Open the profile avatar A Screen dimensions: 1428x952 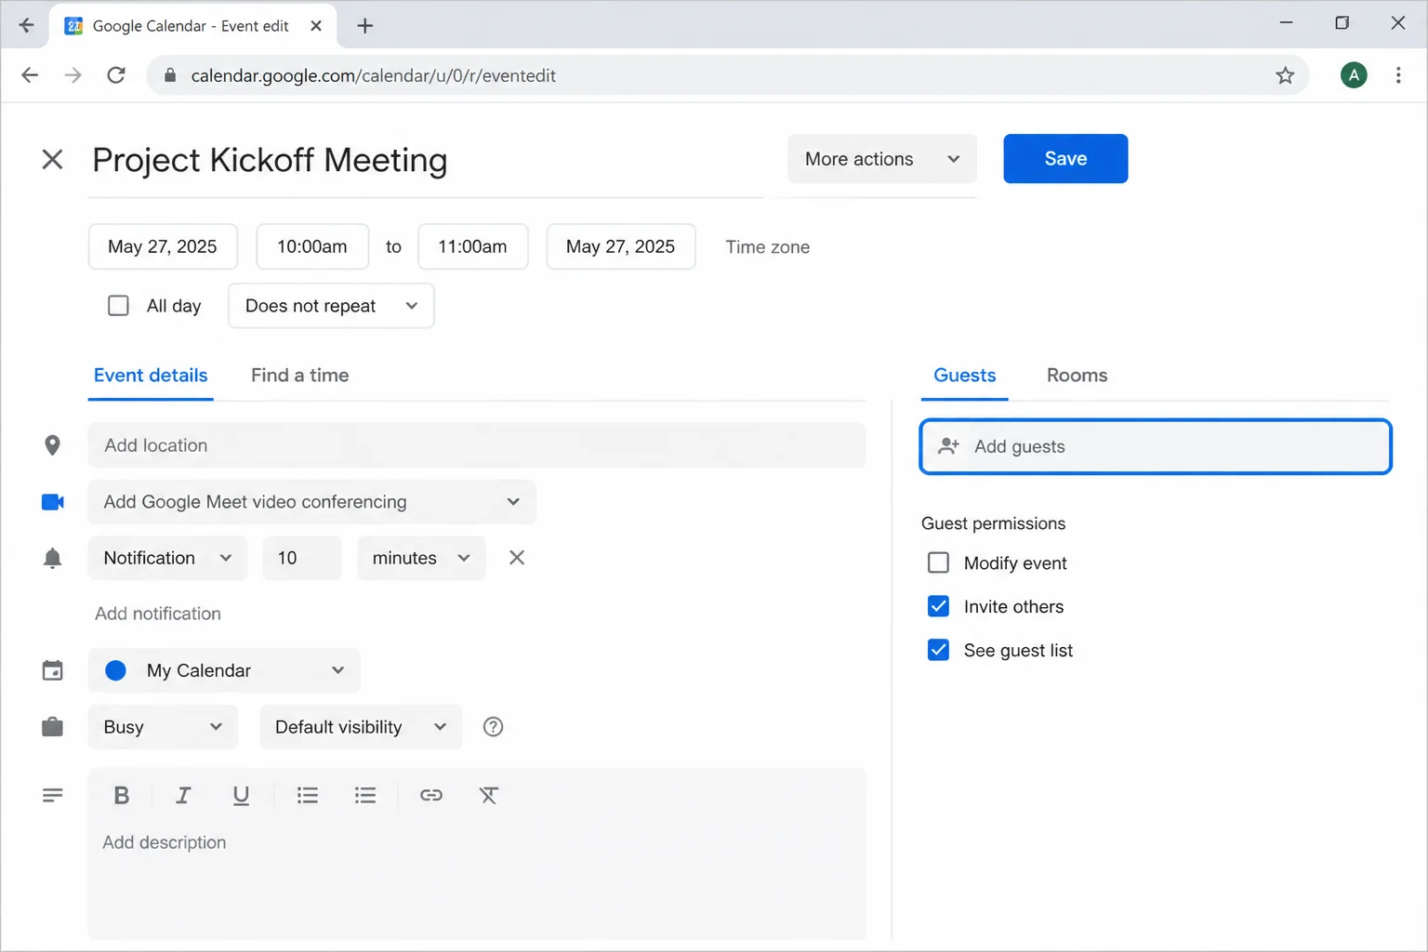1354,75
